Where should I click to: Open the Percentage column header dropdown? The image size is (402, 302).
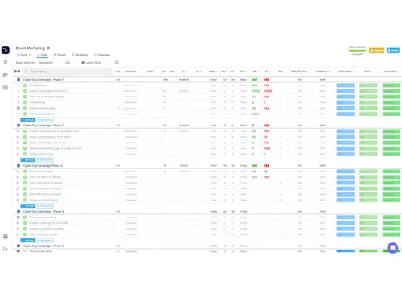[299, 72]
